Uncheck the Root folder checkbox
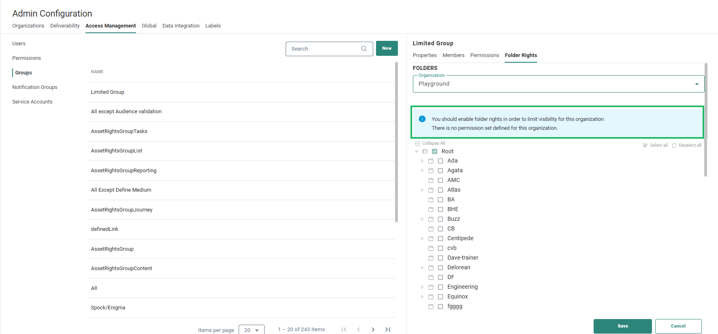This screenshot has width=718, height=334. coord(434,152)
